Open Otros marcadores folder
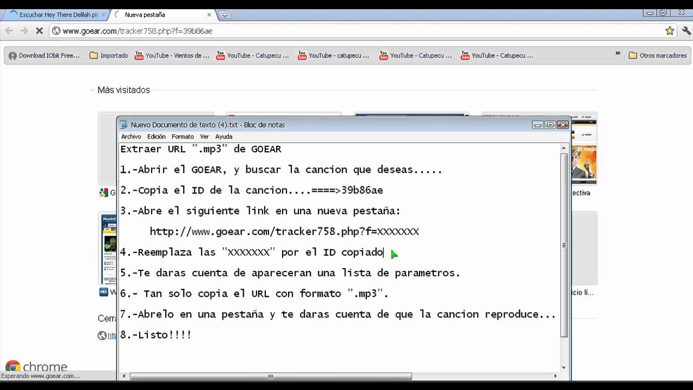Screen dimensions: 693x390 (x=657, y=55)
